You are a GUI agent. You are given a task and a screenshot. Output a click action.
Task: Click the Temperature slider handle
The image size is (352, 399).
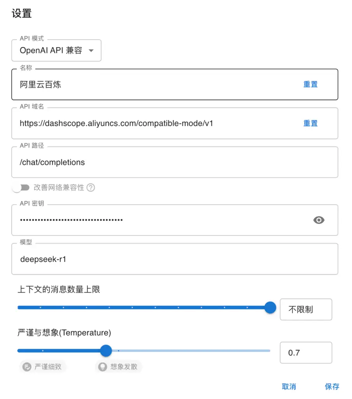point(106,351)
